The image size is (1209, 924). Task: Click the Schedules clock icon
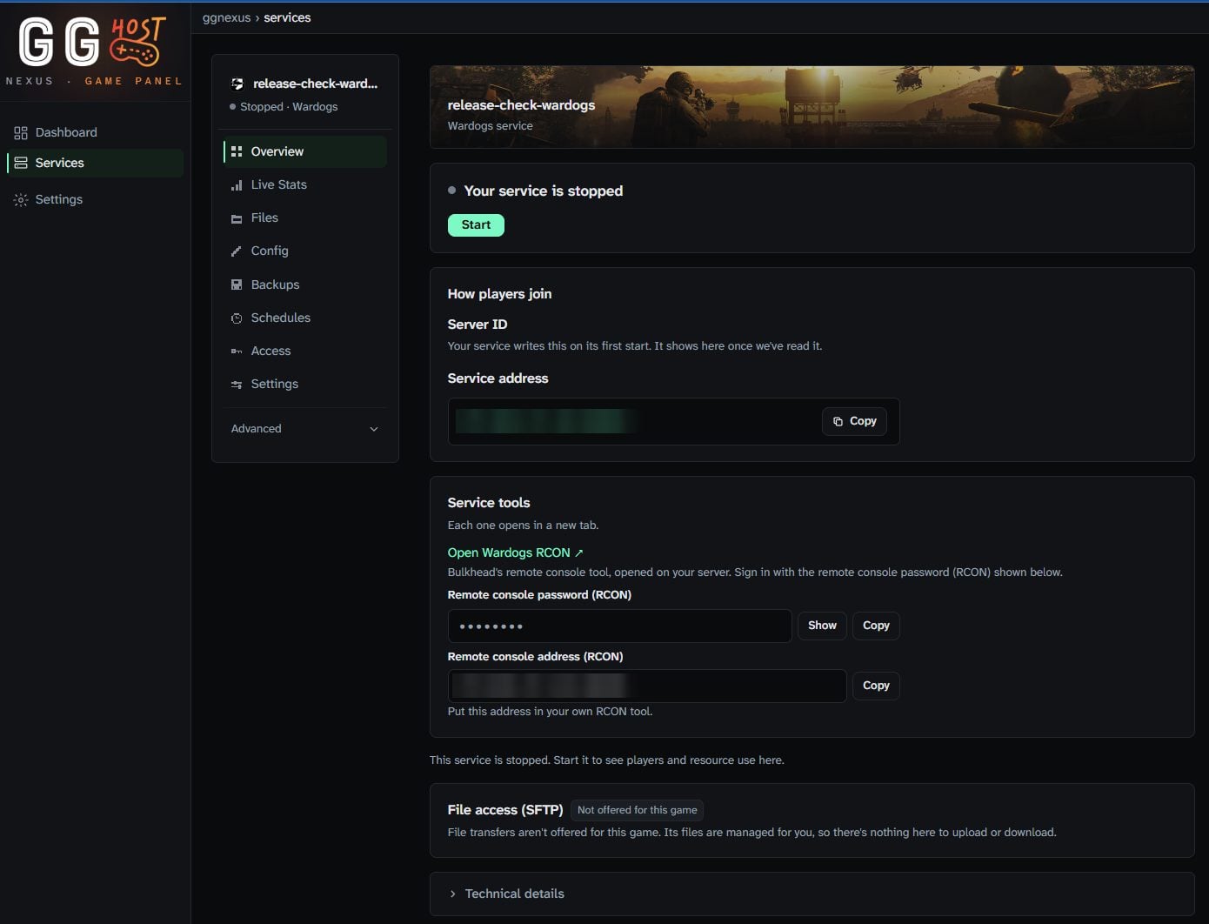pos(237,318)
